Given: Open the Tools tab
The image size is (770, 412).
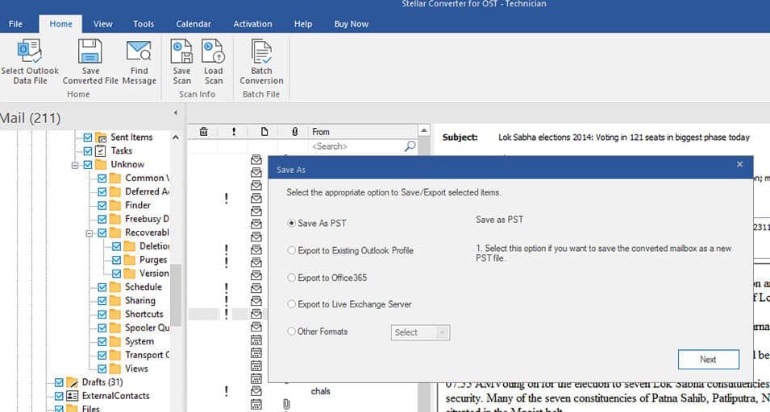Looking at the screenshot, I should coord(144,23).
